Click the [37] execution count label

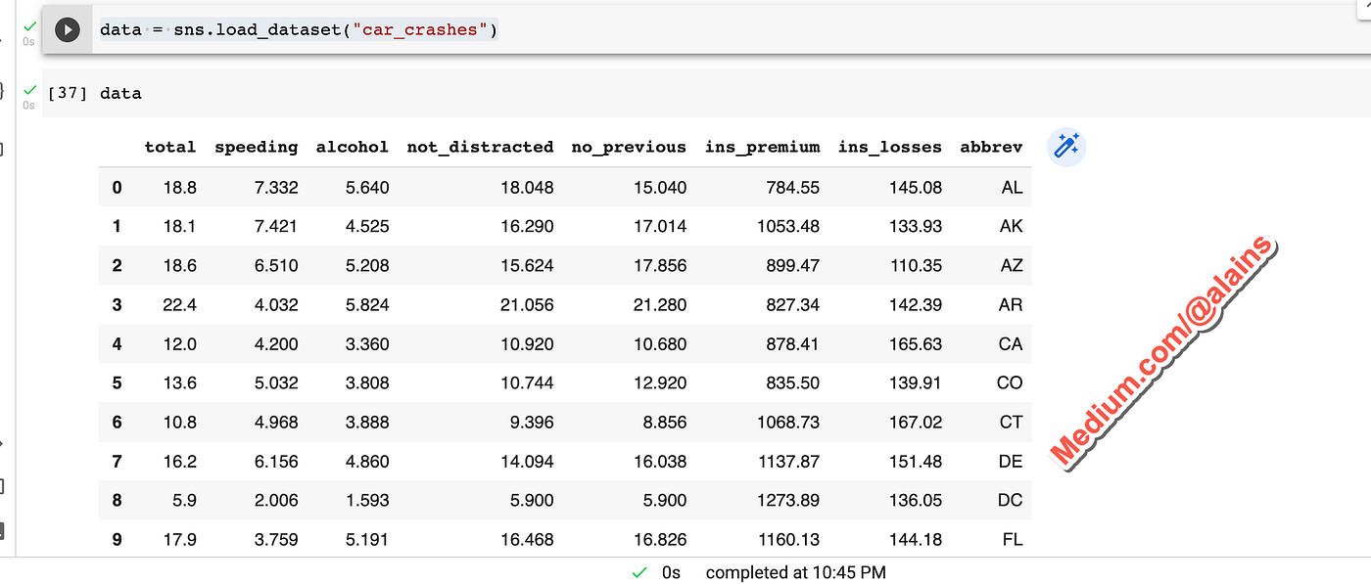click(x=68, y=94)
